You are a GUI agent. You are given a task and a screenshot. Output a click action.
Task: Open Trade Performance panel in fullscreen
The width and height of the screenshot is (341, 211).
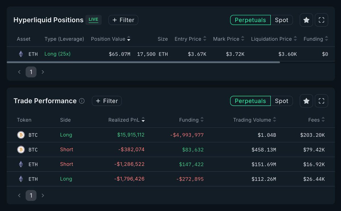click(x=321, y=101)
